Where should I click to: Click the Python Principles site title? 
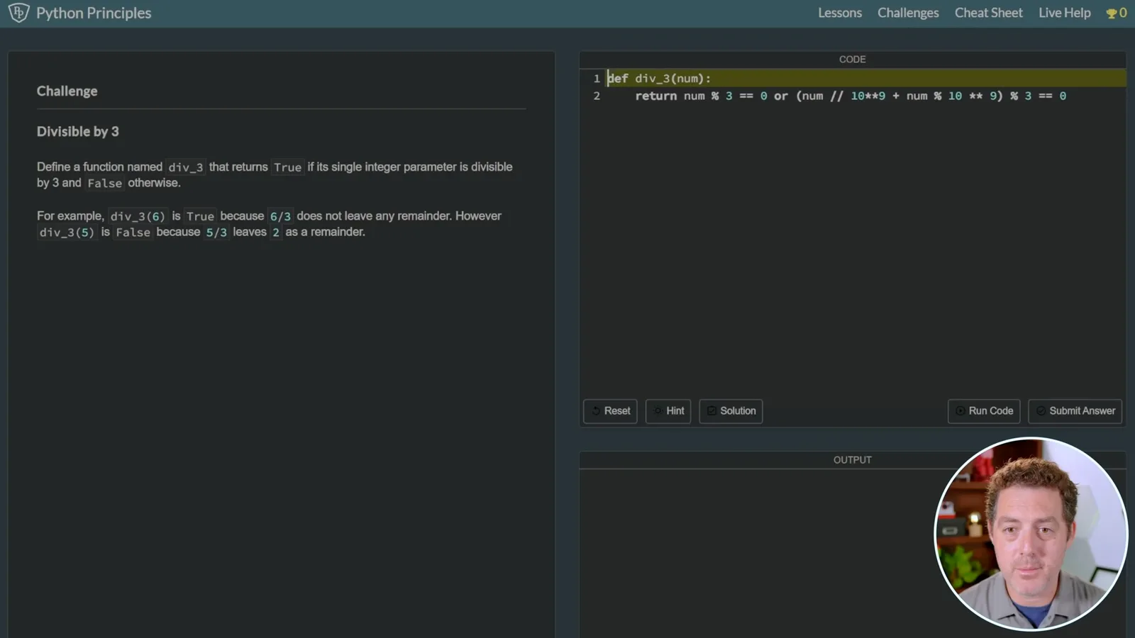[94, 13]
